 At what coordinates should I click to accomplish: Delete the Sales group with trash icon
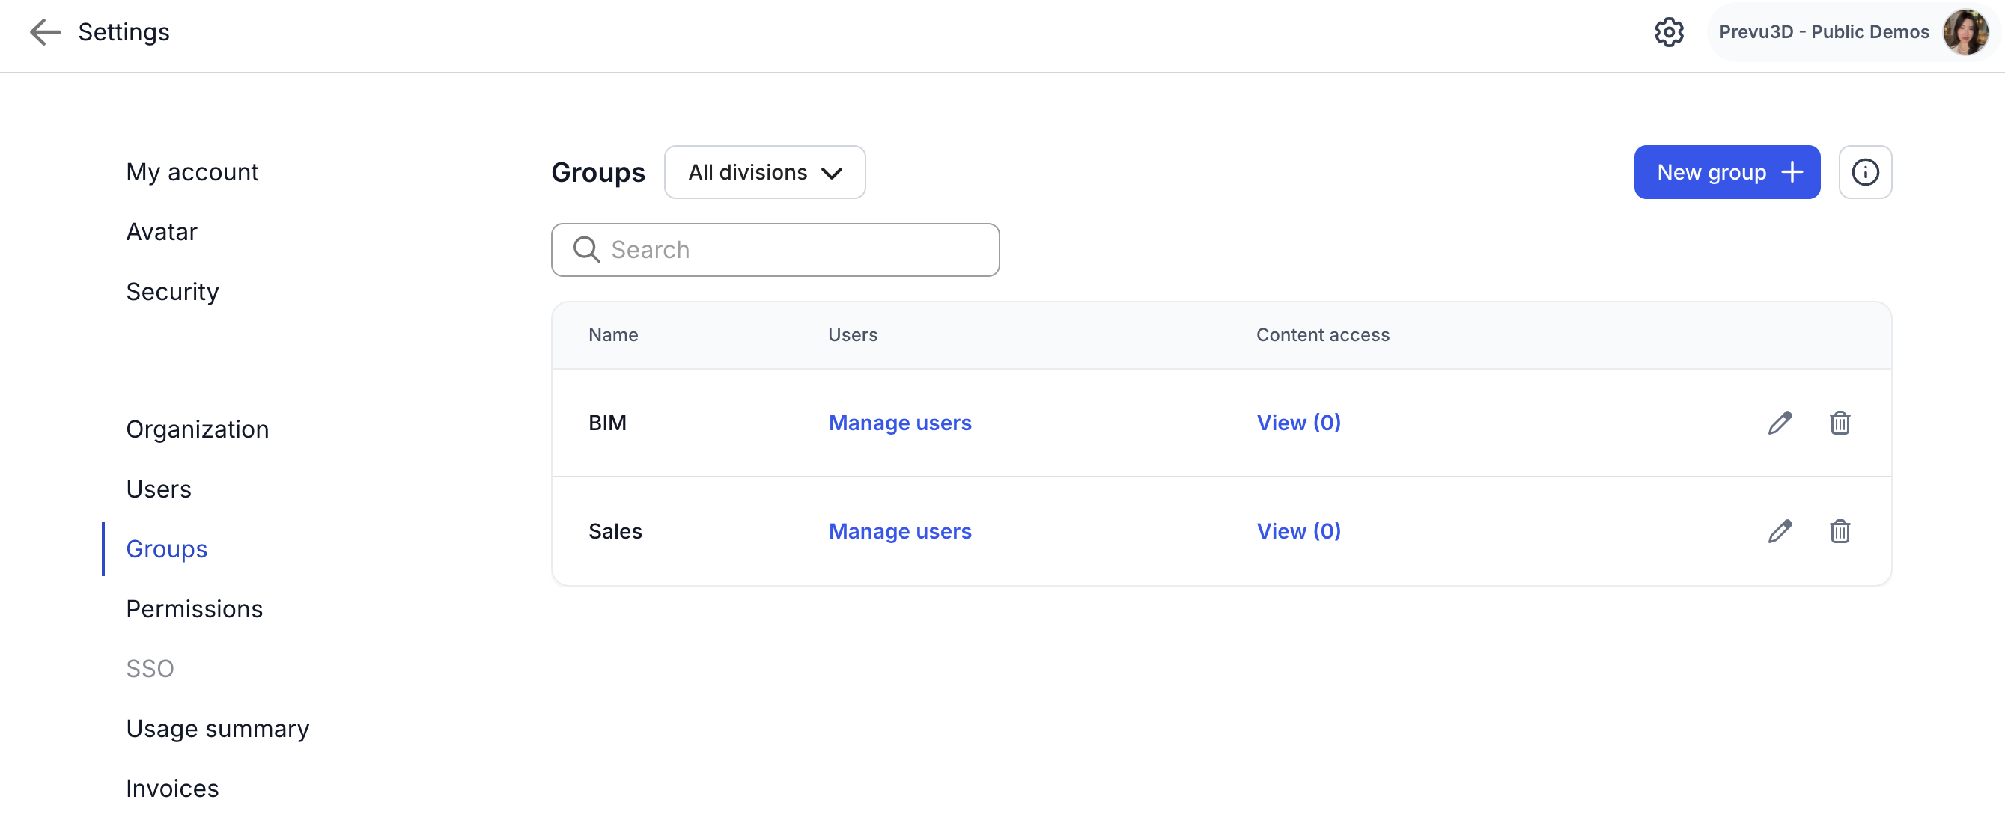point(1840,530)
